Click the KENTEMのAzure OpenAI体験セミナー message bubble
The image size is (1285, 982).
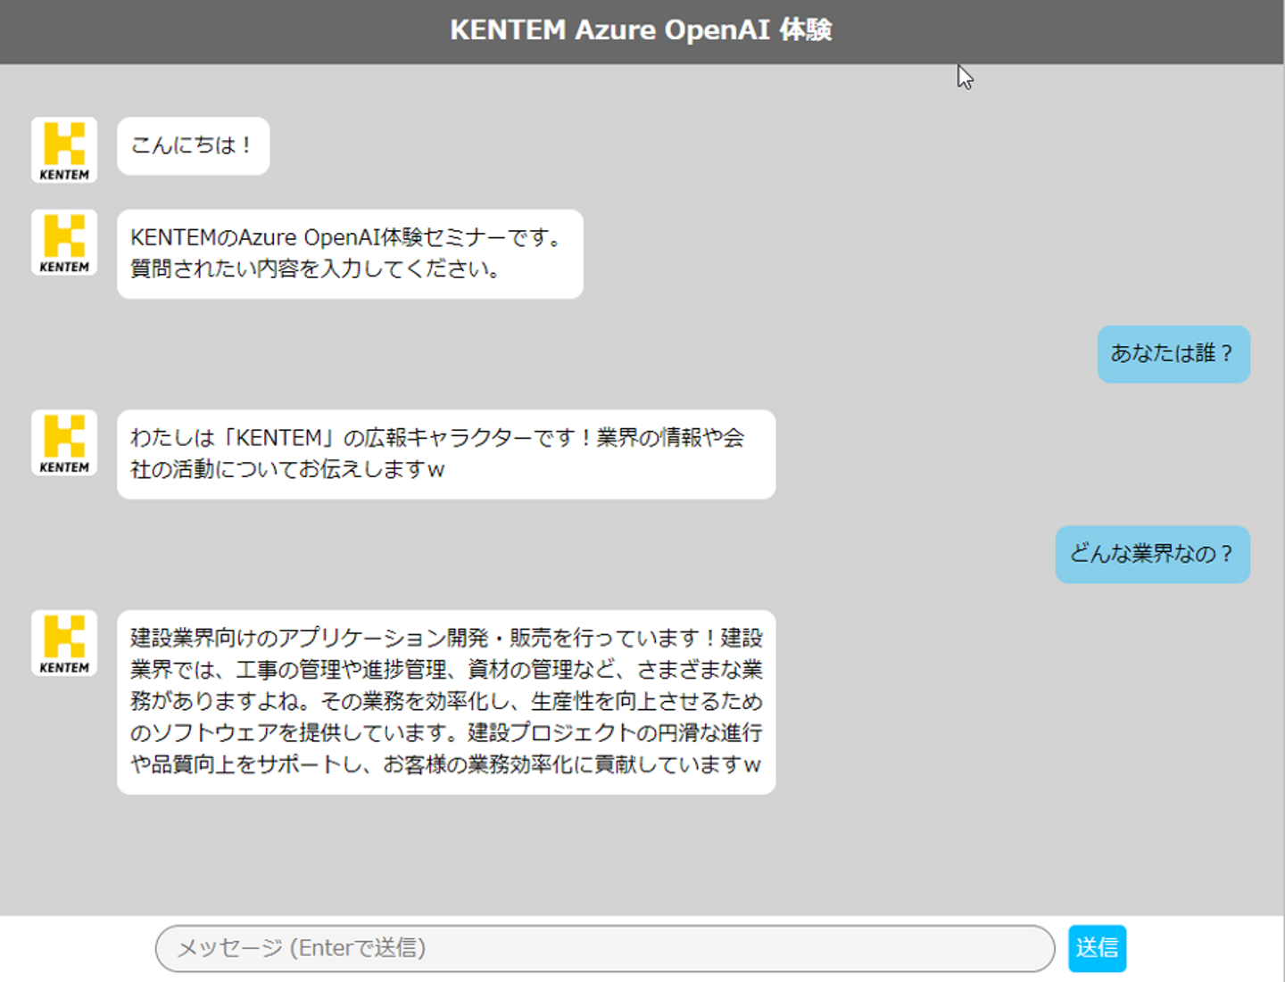point(350,253)
